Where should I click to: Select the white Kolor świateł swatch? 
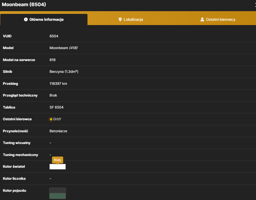click(x=58, y=167)
